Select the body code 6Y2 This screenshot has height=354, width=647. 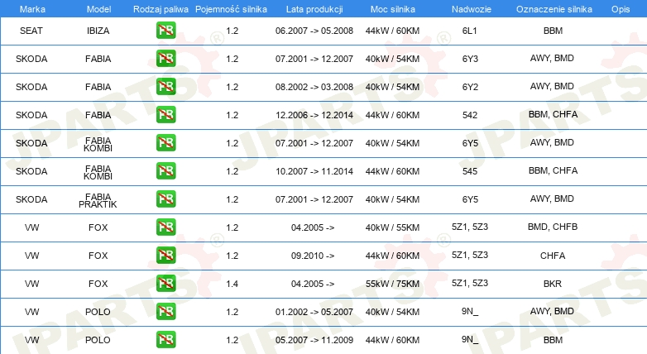[x=470, y=87]
